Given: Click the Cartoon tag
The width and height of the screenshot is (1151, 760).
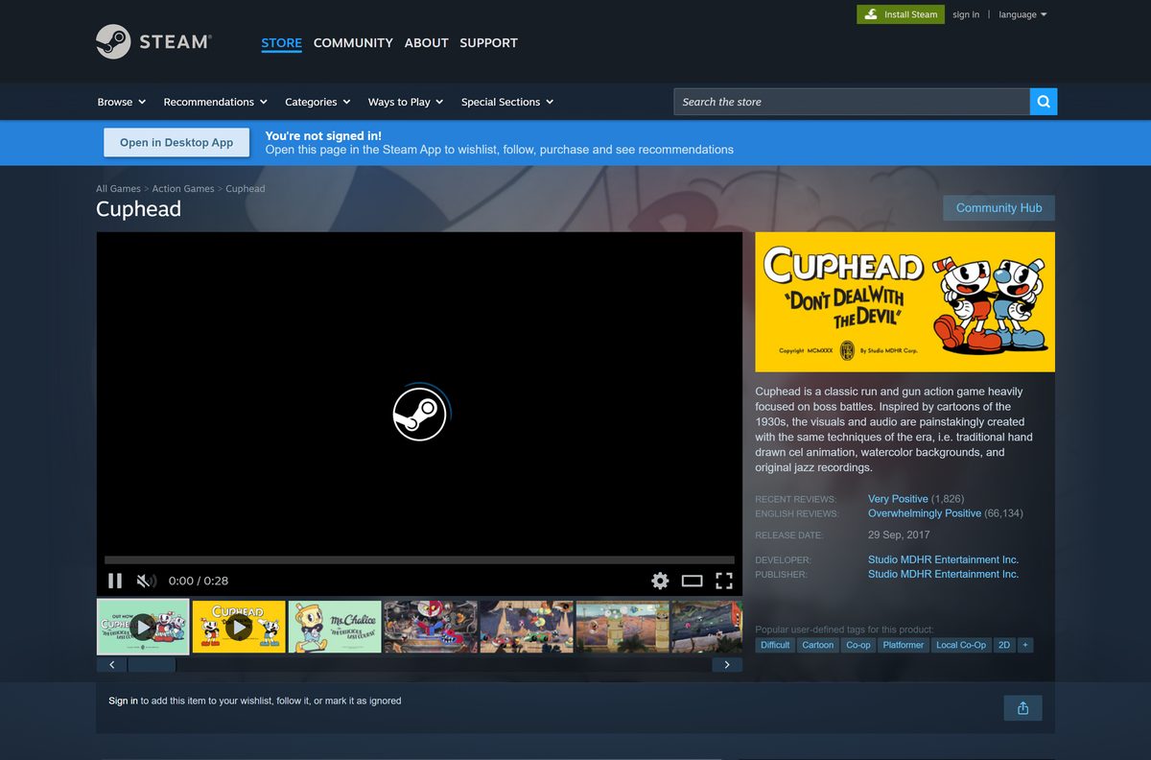Looking at the screenshot, I should point(818,645).
